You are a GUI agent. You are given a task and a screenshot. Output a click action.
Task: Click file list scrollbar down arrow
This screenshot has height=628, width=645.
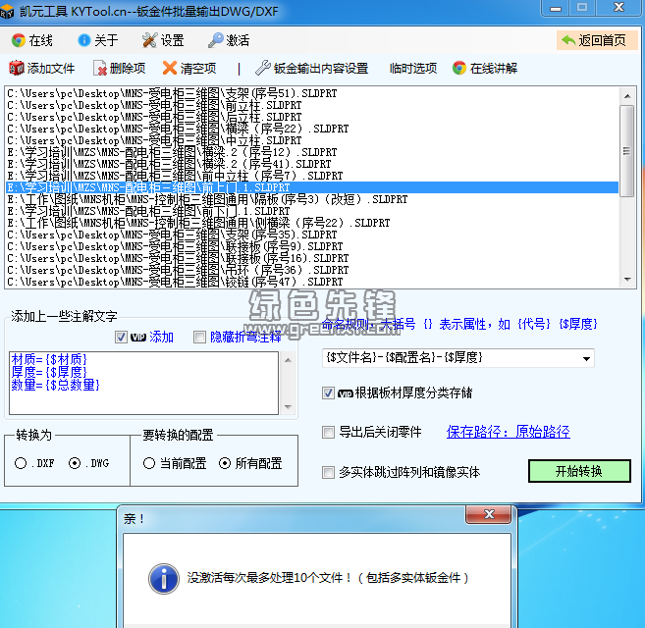627,280
